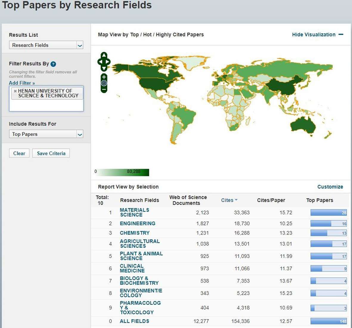Click Hide Visualization link
Image resolution: width=352 pixels, height=328 pixels.
coord(314,35)
